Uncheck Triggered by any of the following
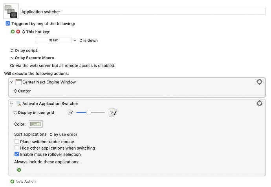271x187 pixels. tap(8, 24)
